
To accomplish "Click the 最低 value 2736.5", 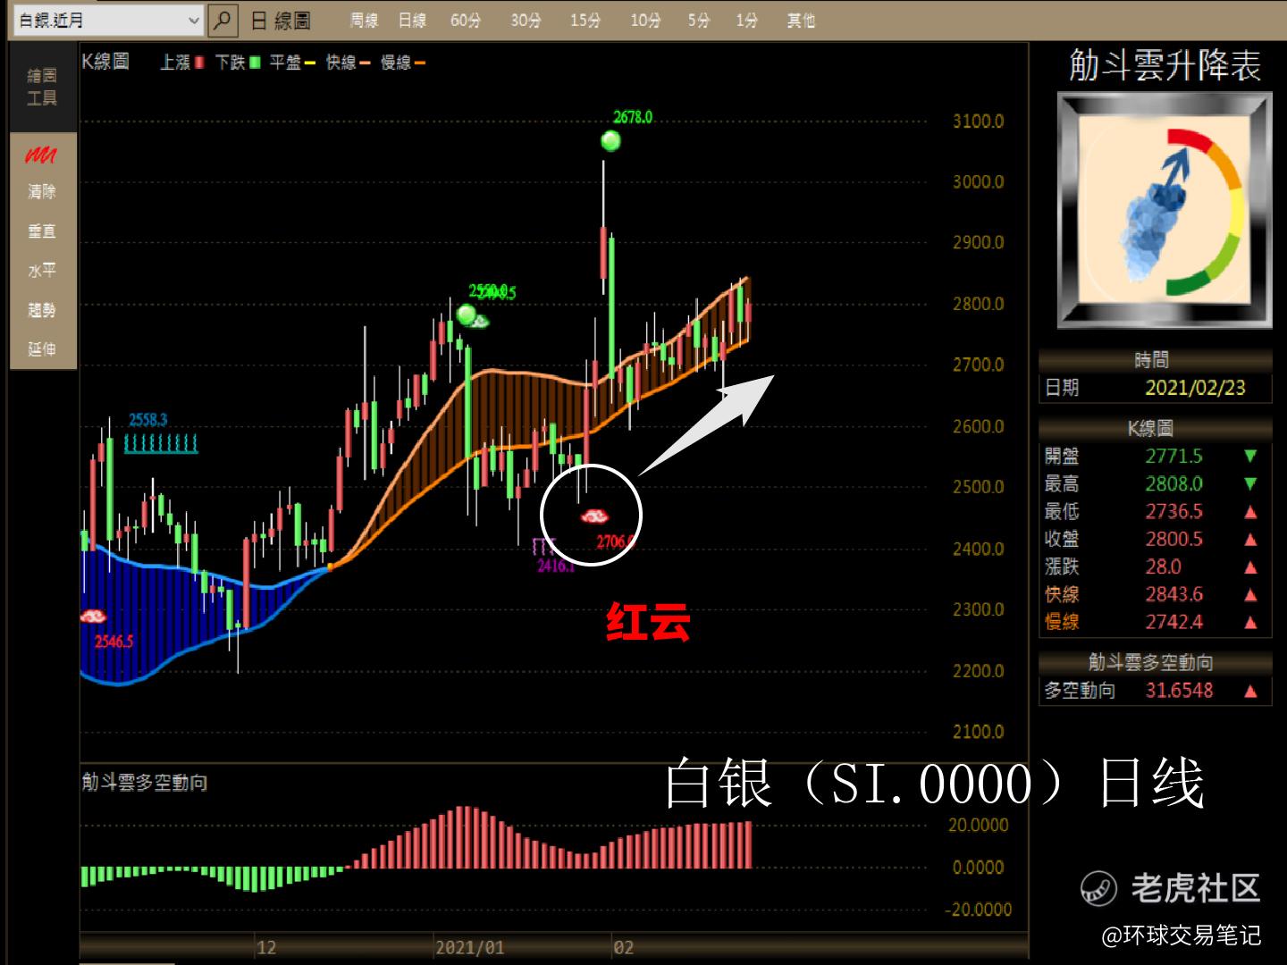I will coord(1173,511).
